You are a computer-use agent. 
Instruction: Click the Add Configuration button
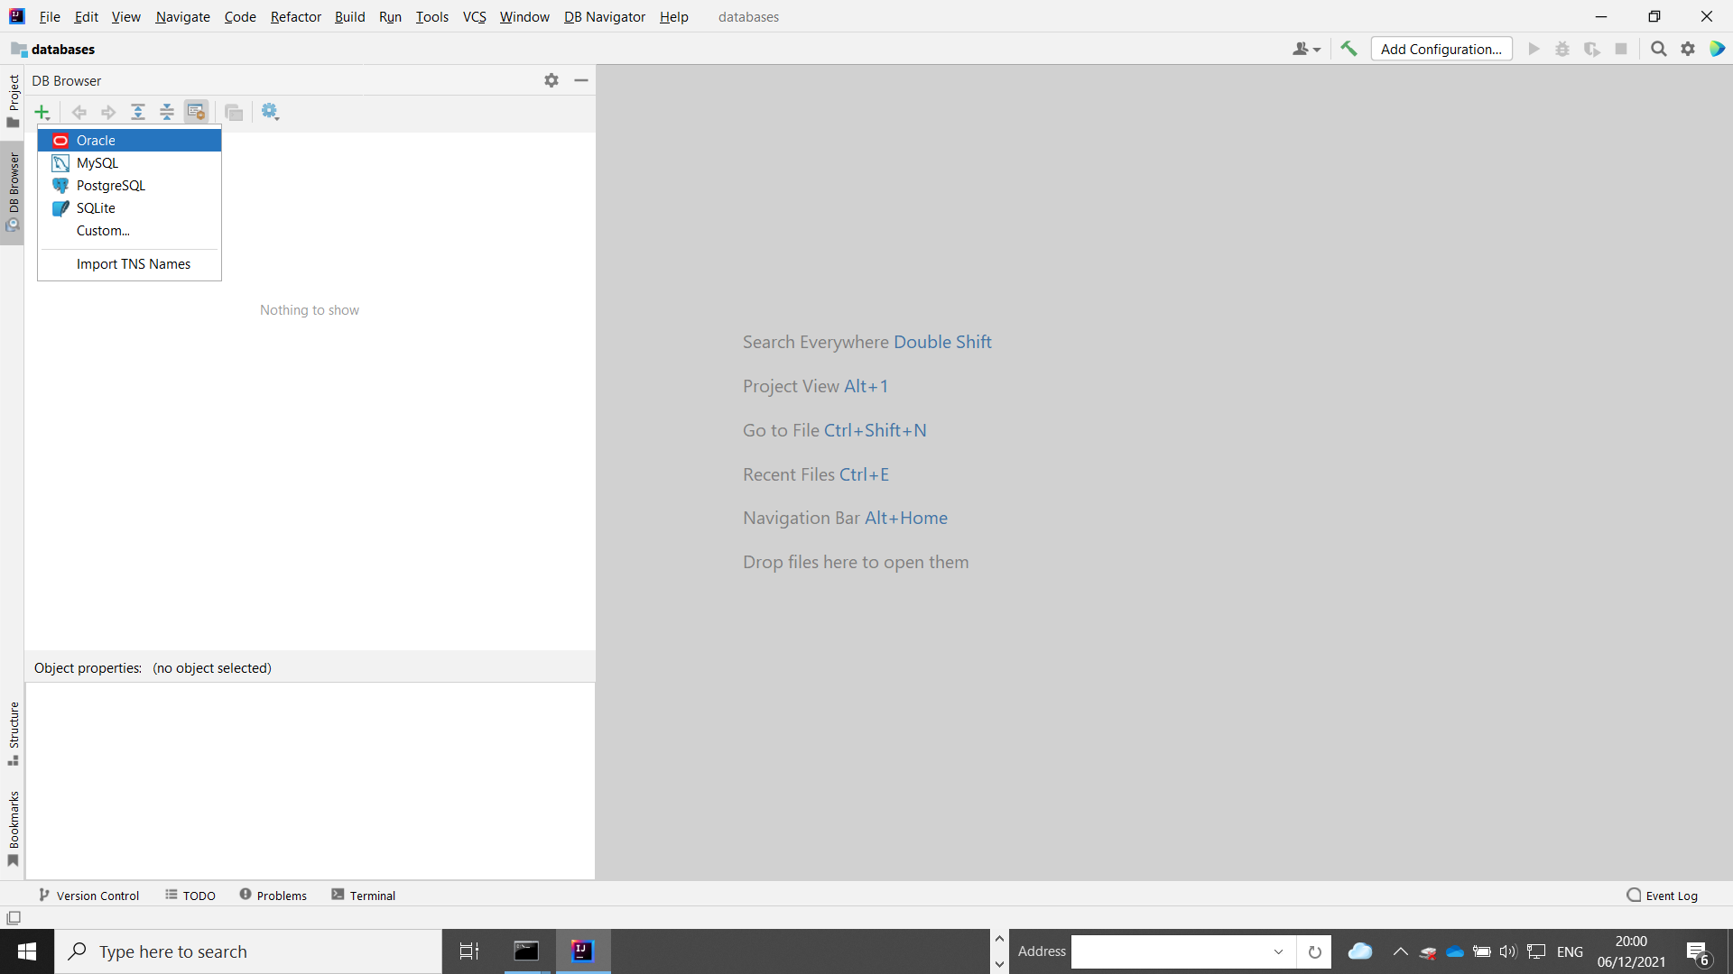[1441, 49]
